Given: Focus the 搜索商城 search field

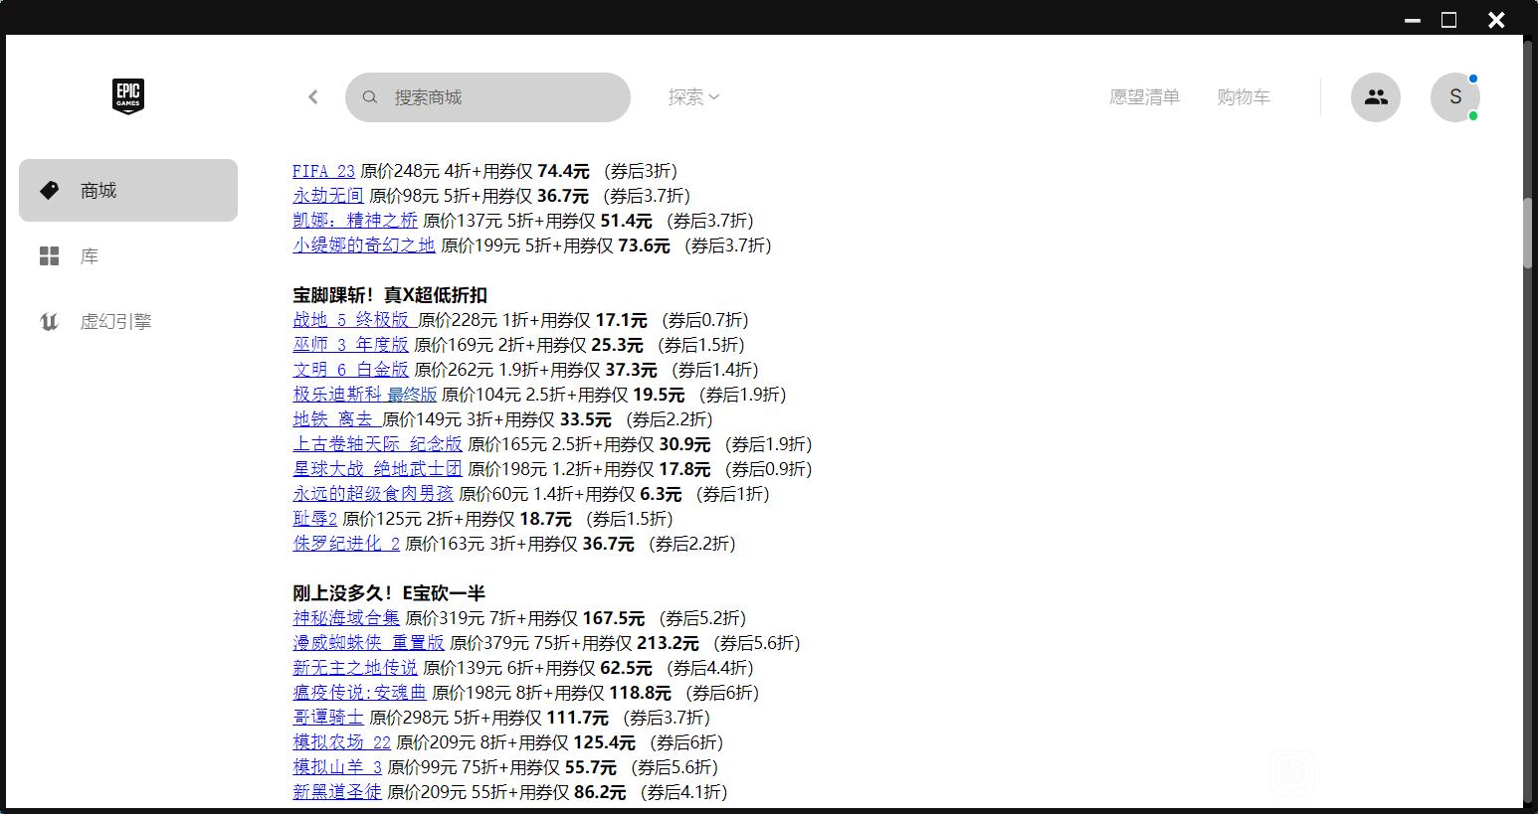Looking at the screenshot, I should (487, 97).
